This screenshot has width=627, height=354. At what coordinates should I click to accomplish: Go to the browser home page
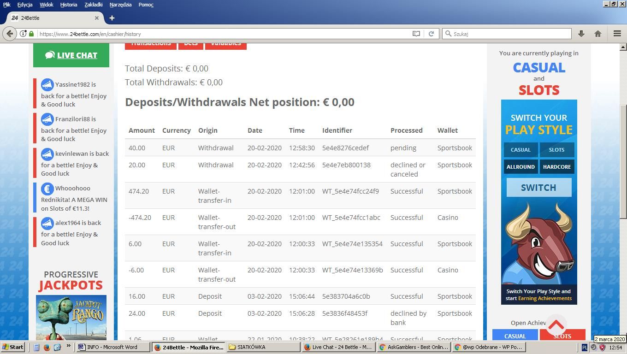[x=598, y=34]
